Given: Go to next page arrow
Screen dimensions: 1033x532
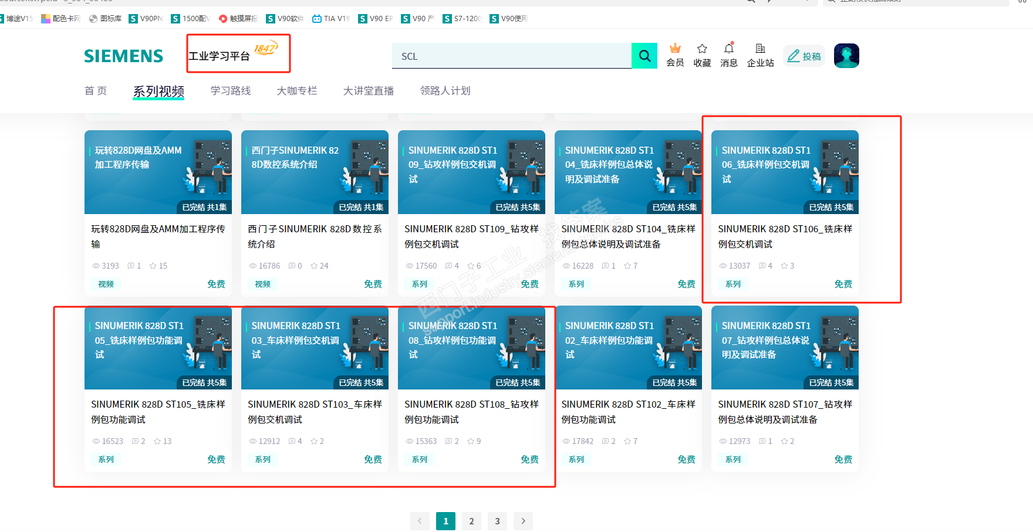Looking at the screenshot, I should click(523, 521).
